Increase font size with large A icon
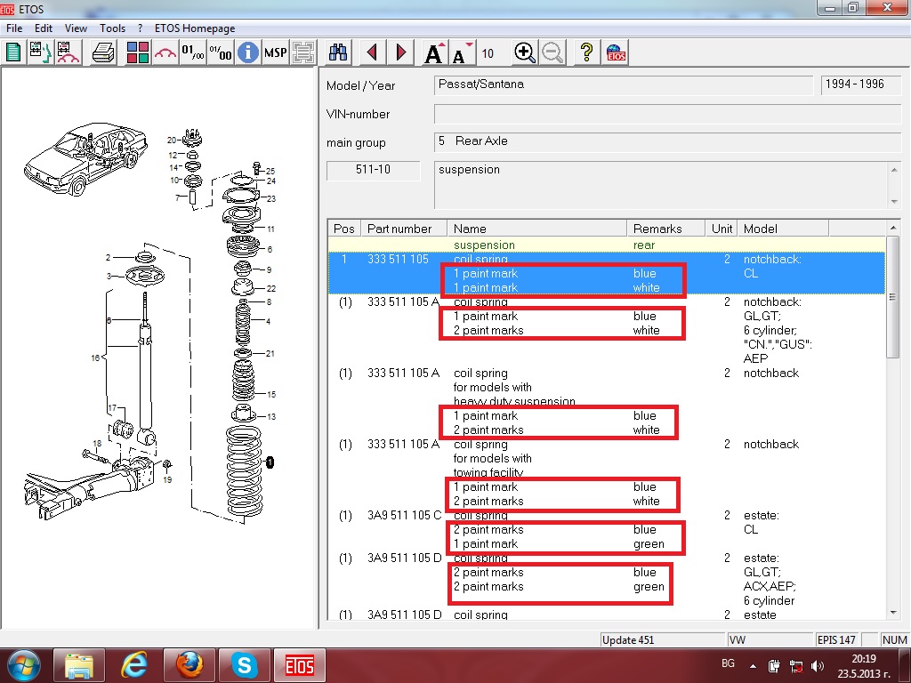The width and height of the screenshot is (911, 683). click(434, 53)
